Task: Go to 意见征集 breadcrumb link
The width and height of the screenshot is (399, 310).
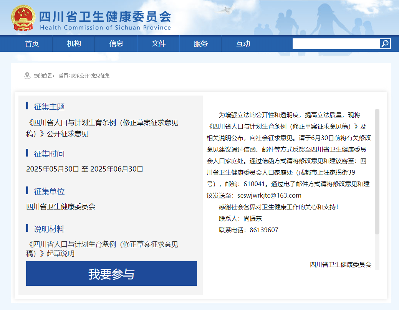Action: [101, 76]
